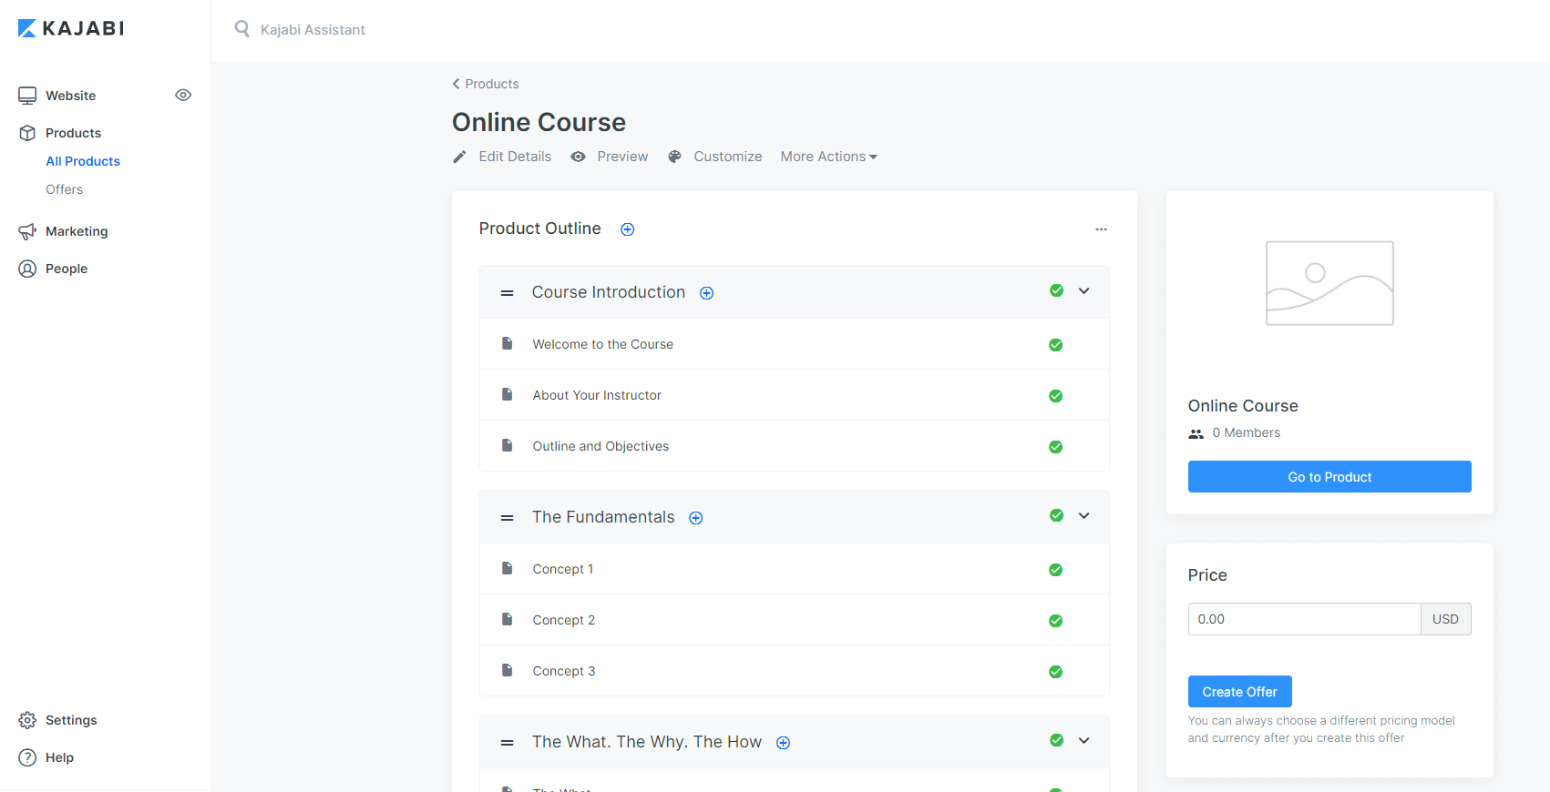Open the More Actions dropdown
The width and height of the screenshot is (1550, 792).
[x=829, y=157]
